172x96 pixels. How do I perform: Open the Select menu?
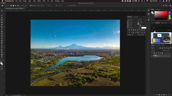point(39,1)
